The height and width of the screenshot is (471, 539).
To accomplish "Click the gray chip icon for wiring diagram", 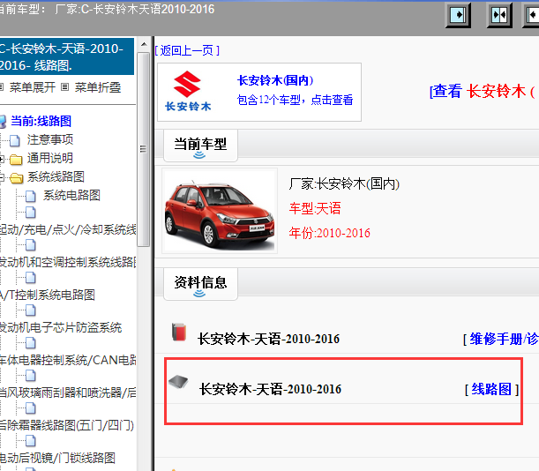I will [x=178, y=382].
